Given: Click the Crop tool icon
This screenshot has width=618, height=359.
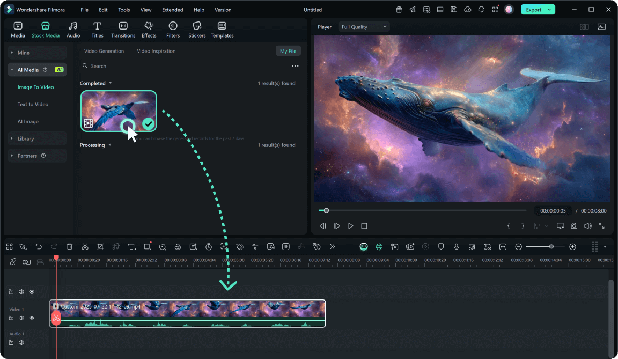Looking at the screenshot, I should pyautogui.click(x=100, y=247).
